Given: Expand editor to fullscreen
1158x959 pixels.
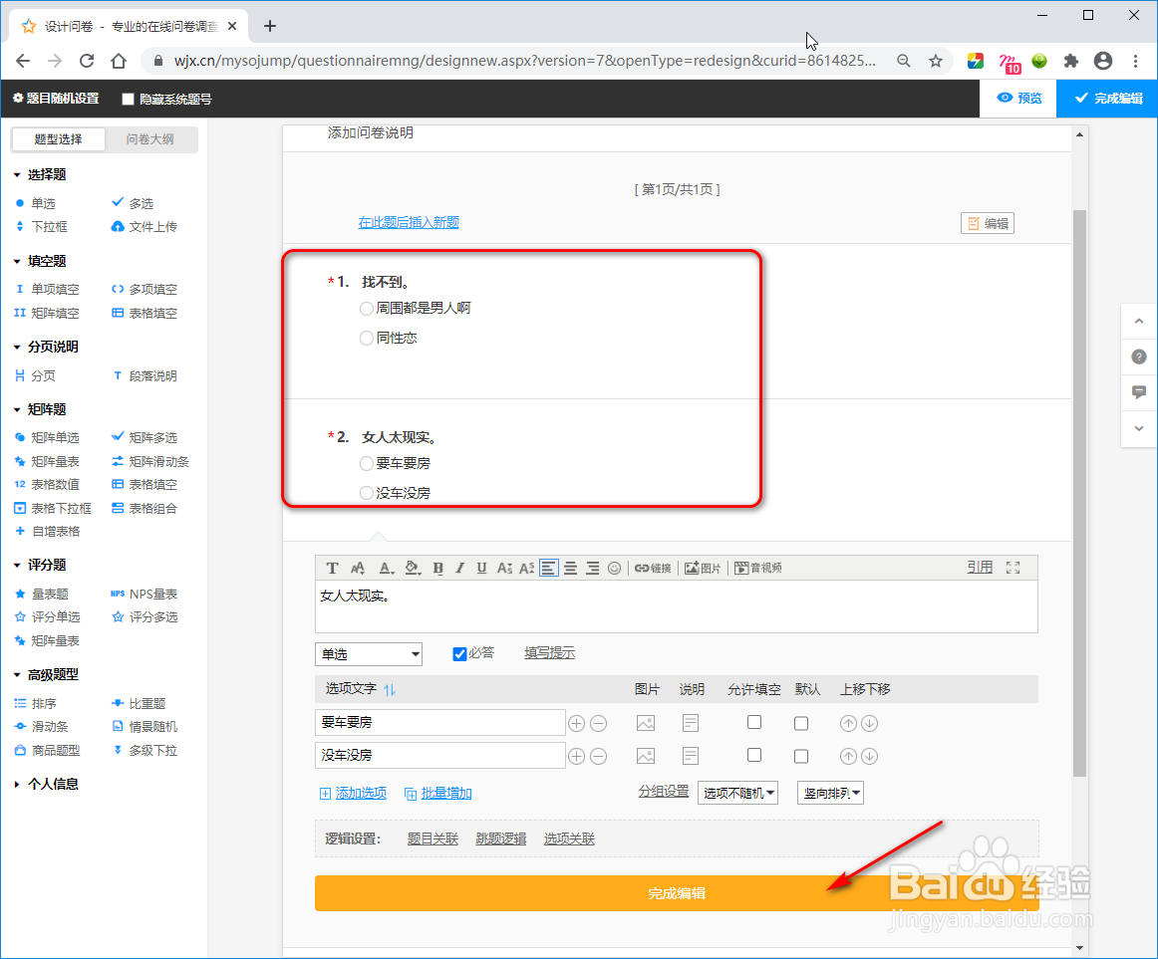Looking at the screenshot, I should tap(1013, 568).
